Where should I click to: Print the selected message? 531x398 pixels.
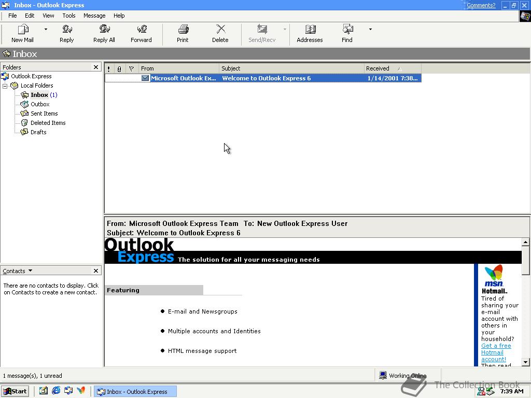183,34
